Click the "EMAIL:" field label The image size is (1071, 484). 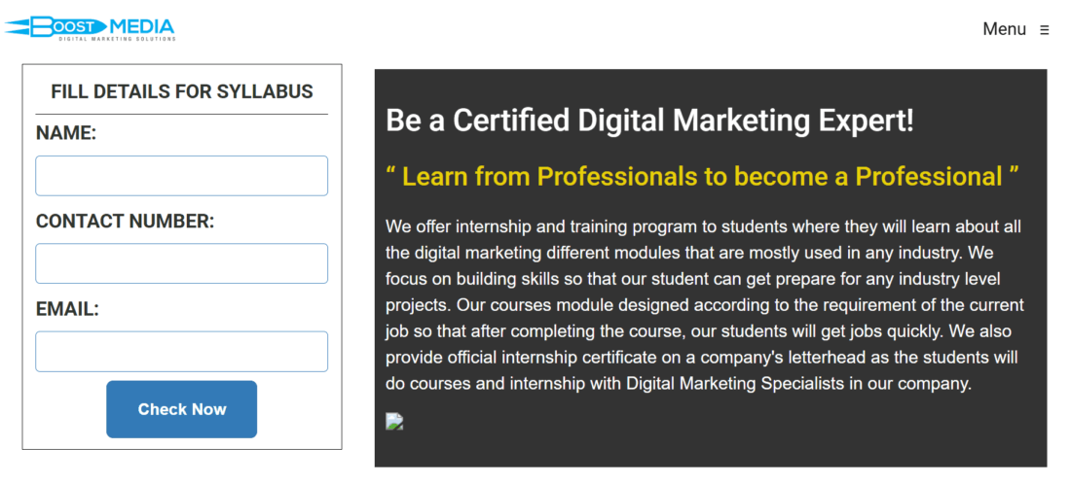click(67, 310)
